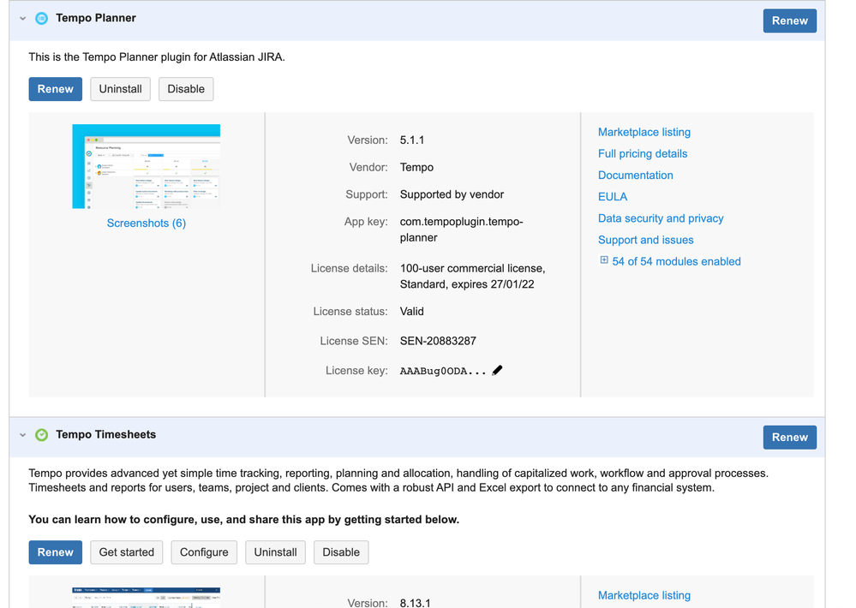The image size is (856, 608).
Task: Select app key com.tempoplugin.tempo-planner text
Action: pos(461,229)
